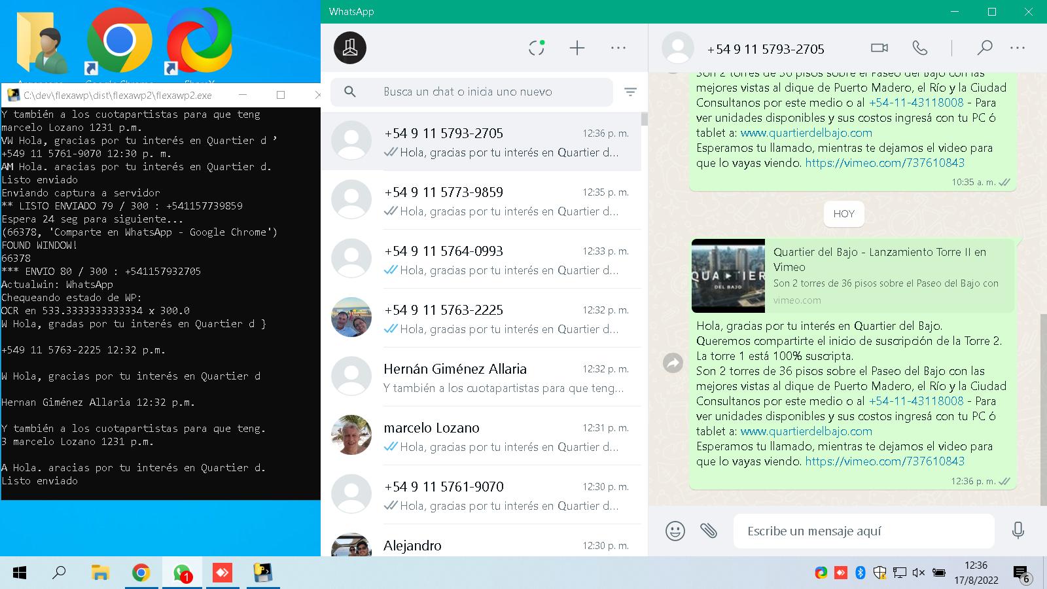1047x589 pixels.
Task: Click the conversation scrollbar
Action: pos(1043,409)
